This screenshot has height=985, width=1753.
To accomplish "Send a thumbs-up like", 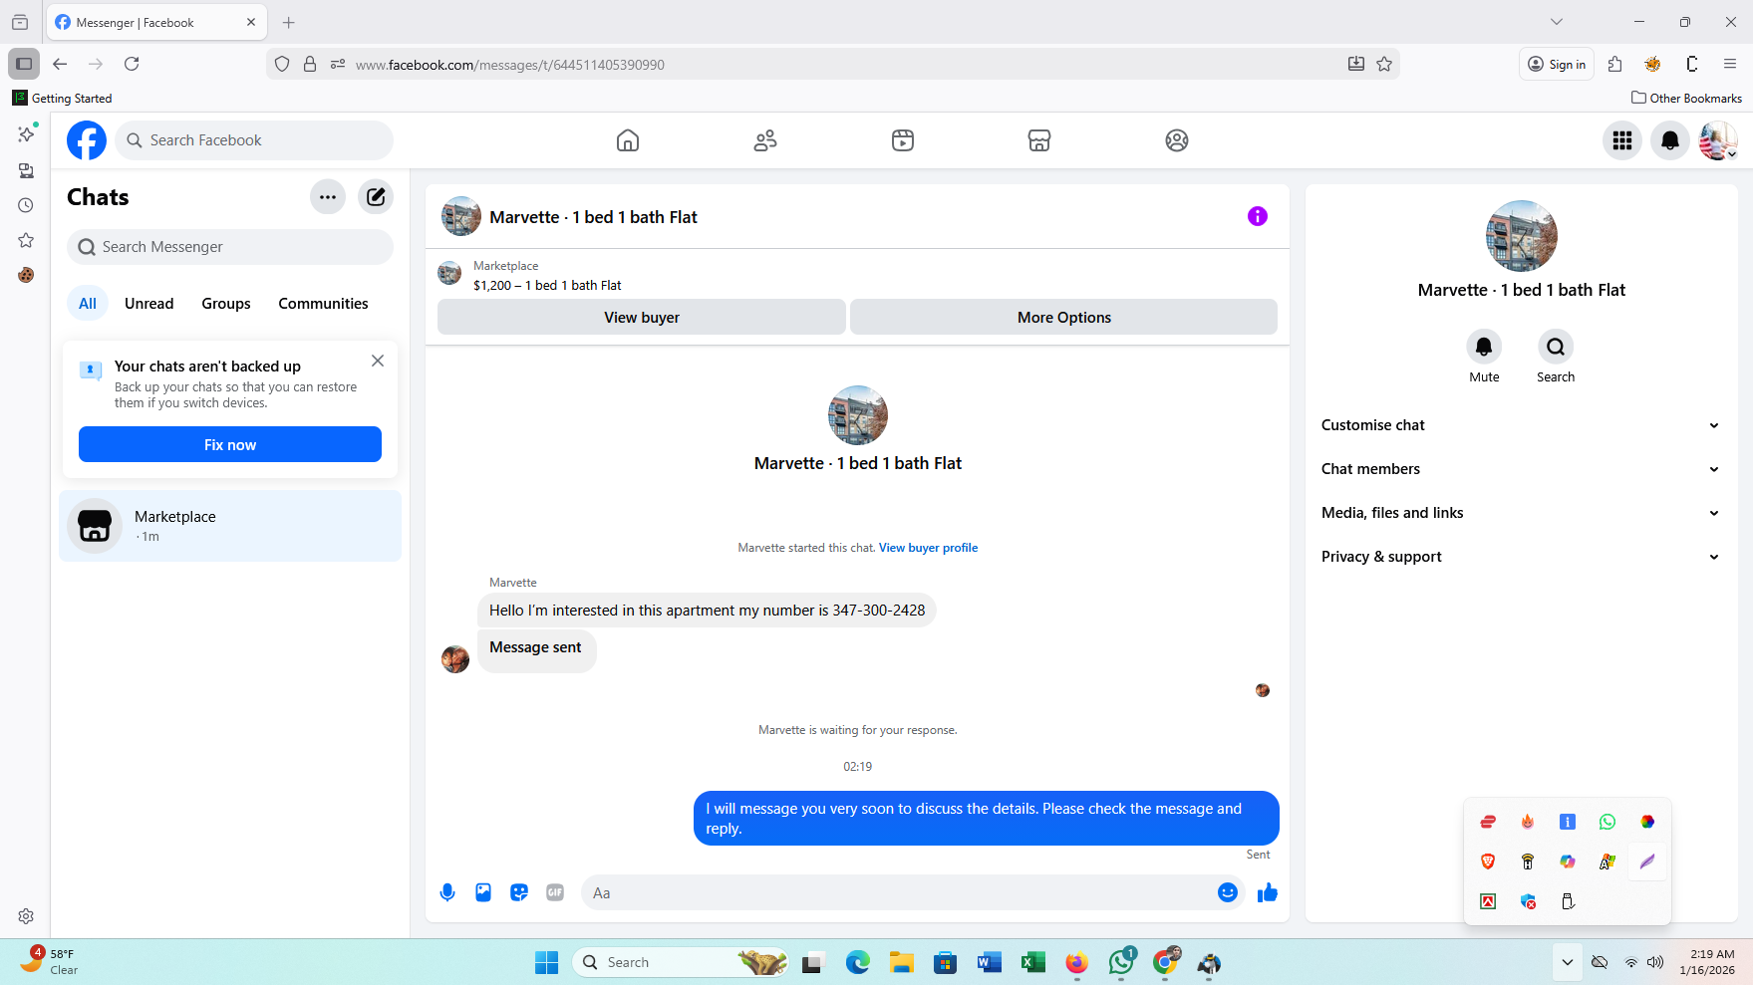I will click(x=1268, y=893).
